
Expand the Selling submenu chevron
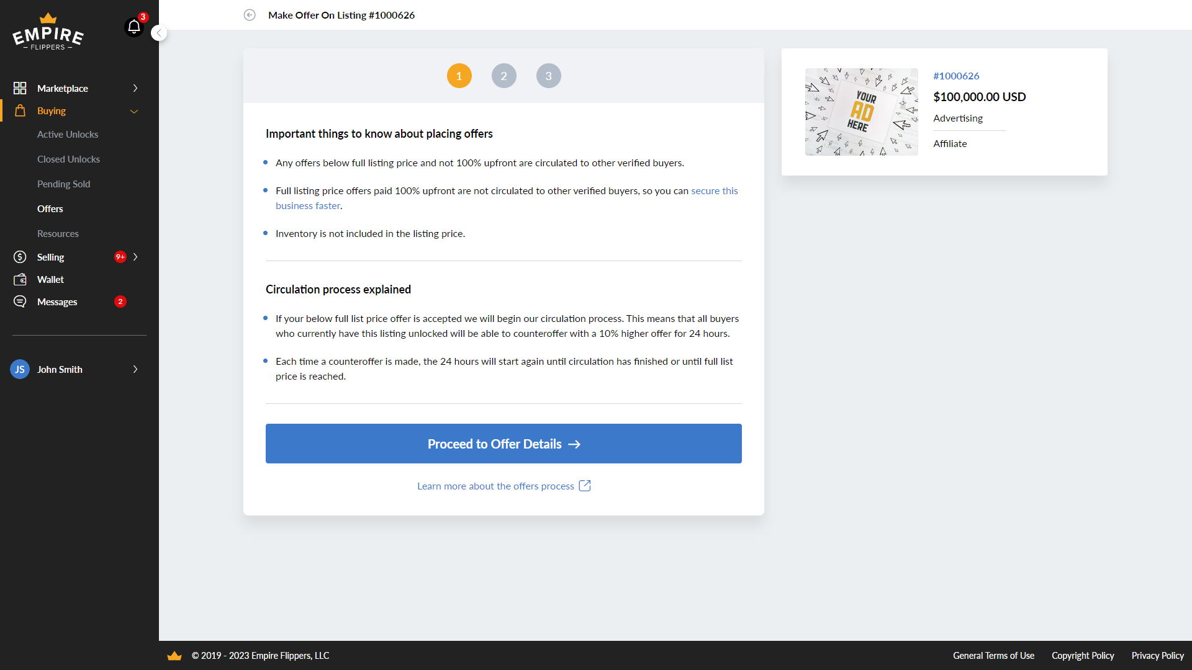point(135,257)
